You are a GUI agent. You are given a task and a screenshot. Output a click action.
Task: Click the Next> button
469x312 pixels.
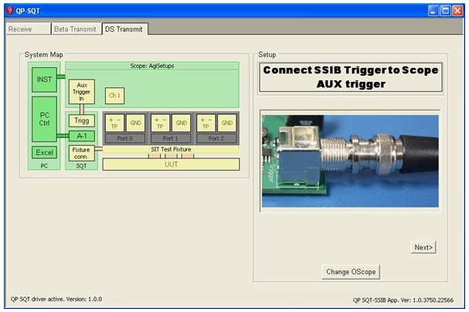423,247
